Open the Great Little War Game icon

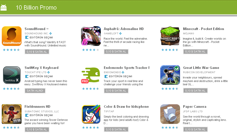click(170, 75)
